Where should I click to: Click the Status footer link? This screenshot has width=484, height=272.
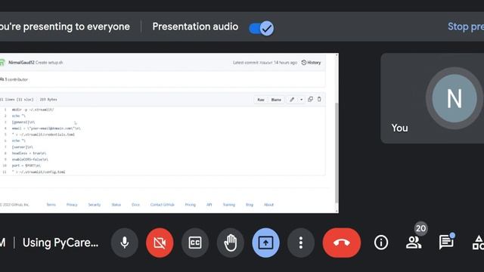[116, 205]
